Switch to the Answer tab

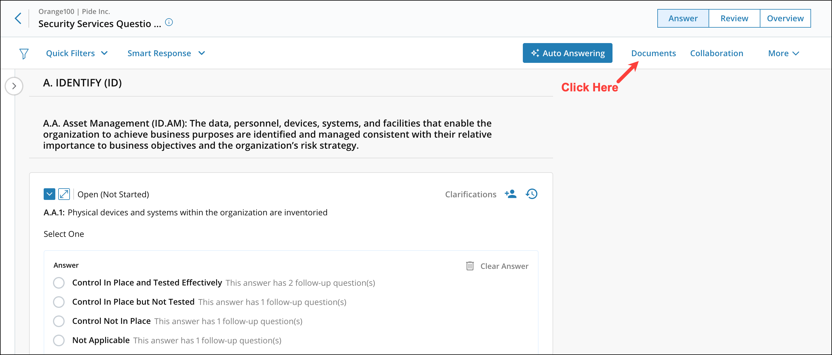683,18
